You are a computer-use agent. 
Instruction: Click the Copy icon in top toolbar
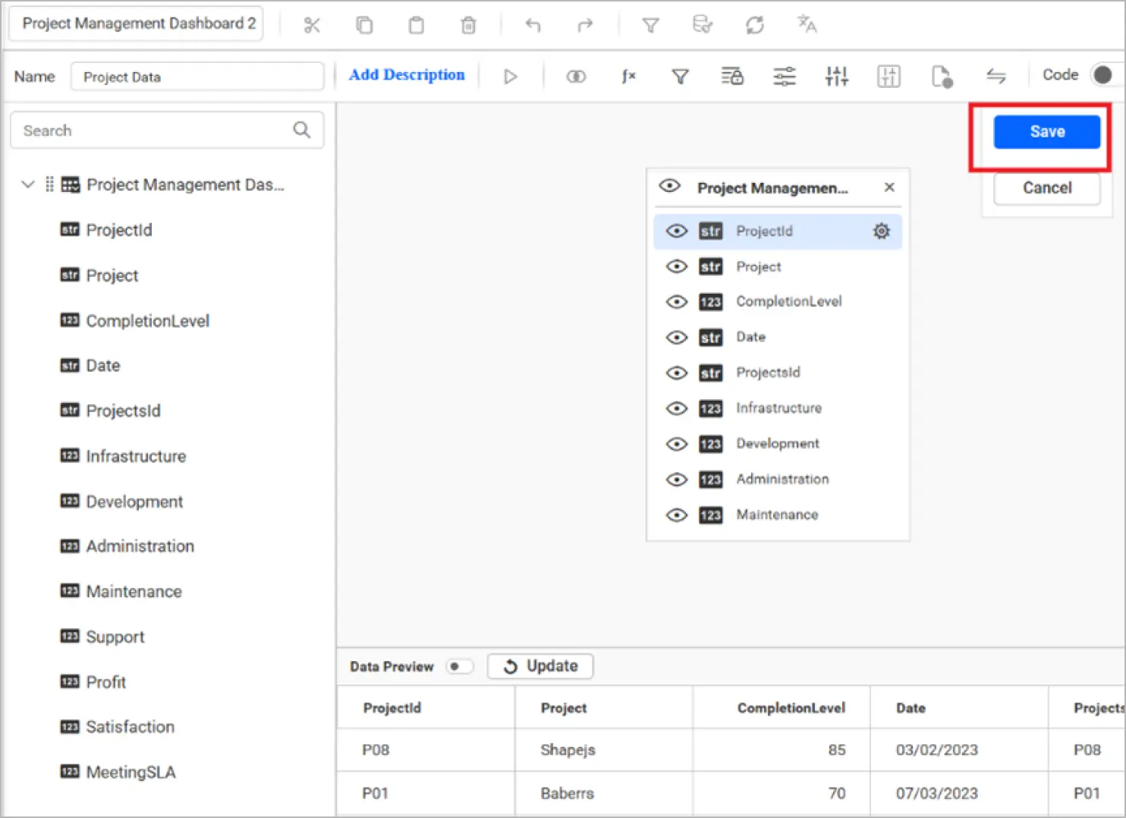[x=364, y=25]
